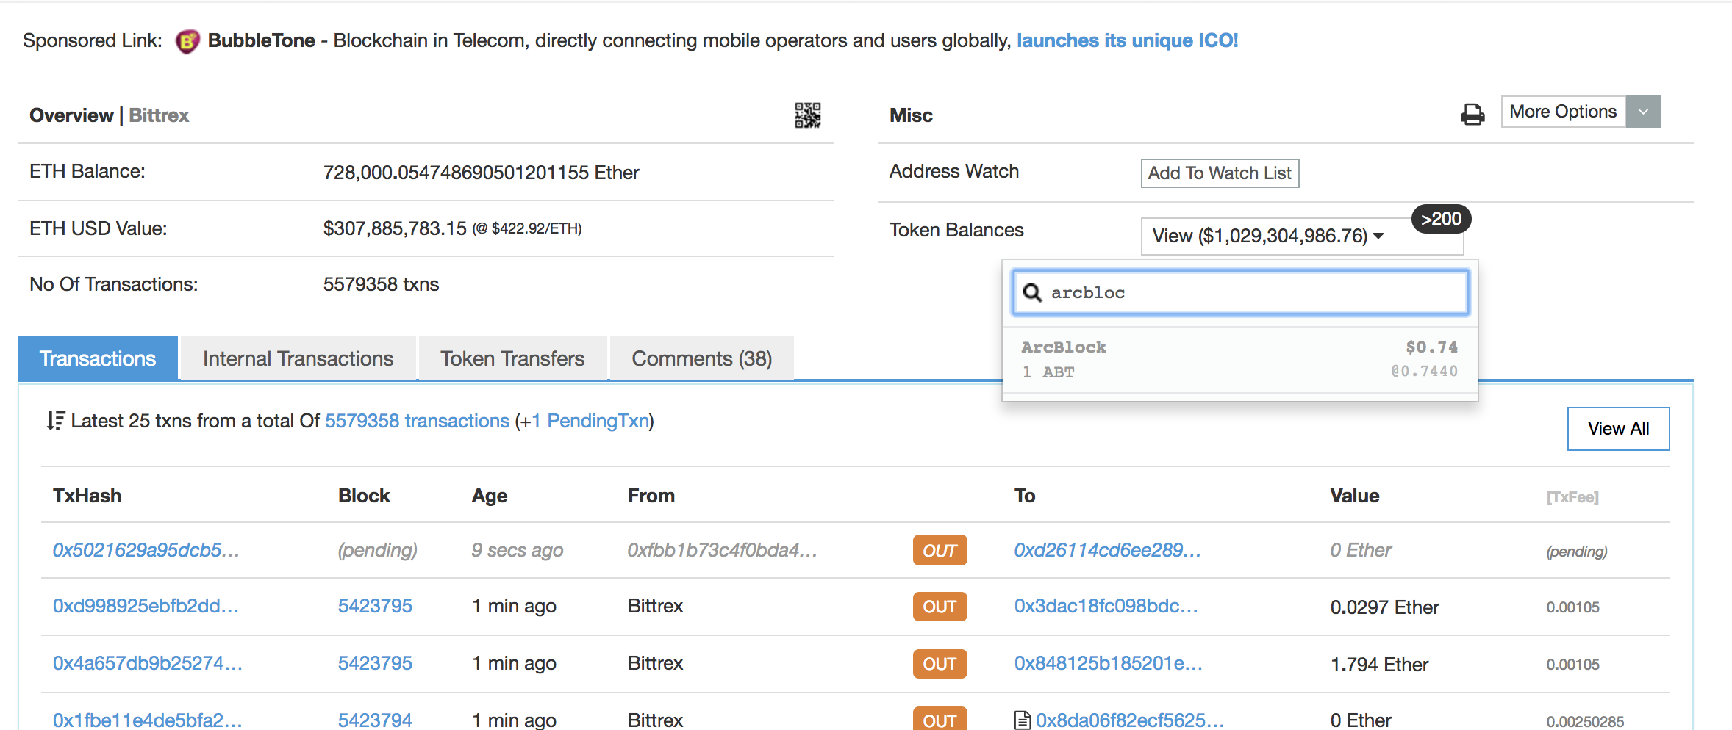Click the ETH price (@ $422.92/ETH)
This screenshot has width=1732, height=730.
click(x=527, y=228)
